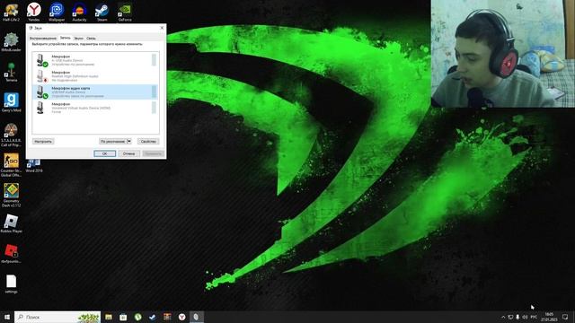This screenshot has width=575, height=323.
Task: Switch to the Запись tab
Action: click(x=66, y=38)
